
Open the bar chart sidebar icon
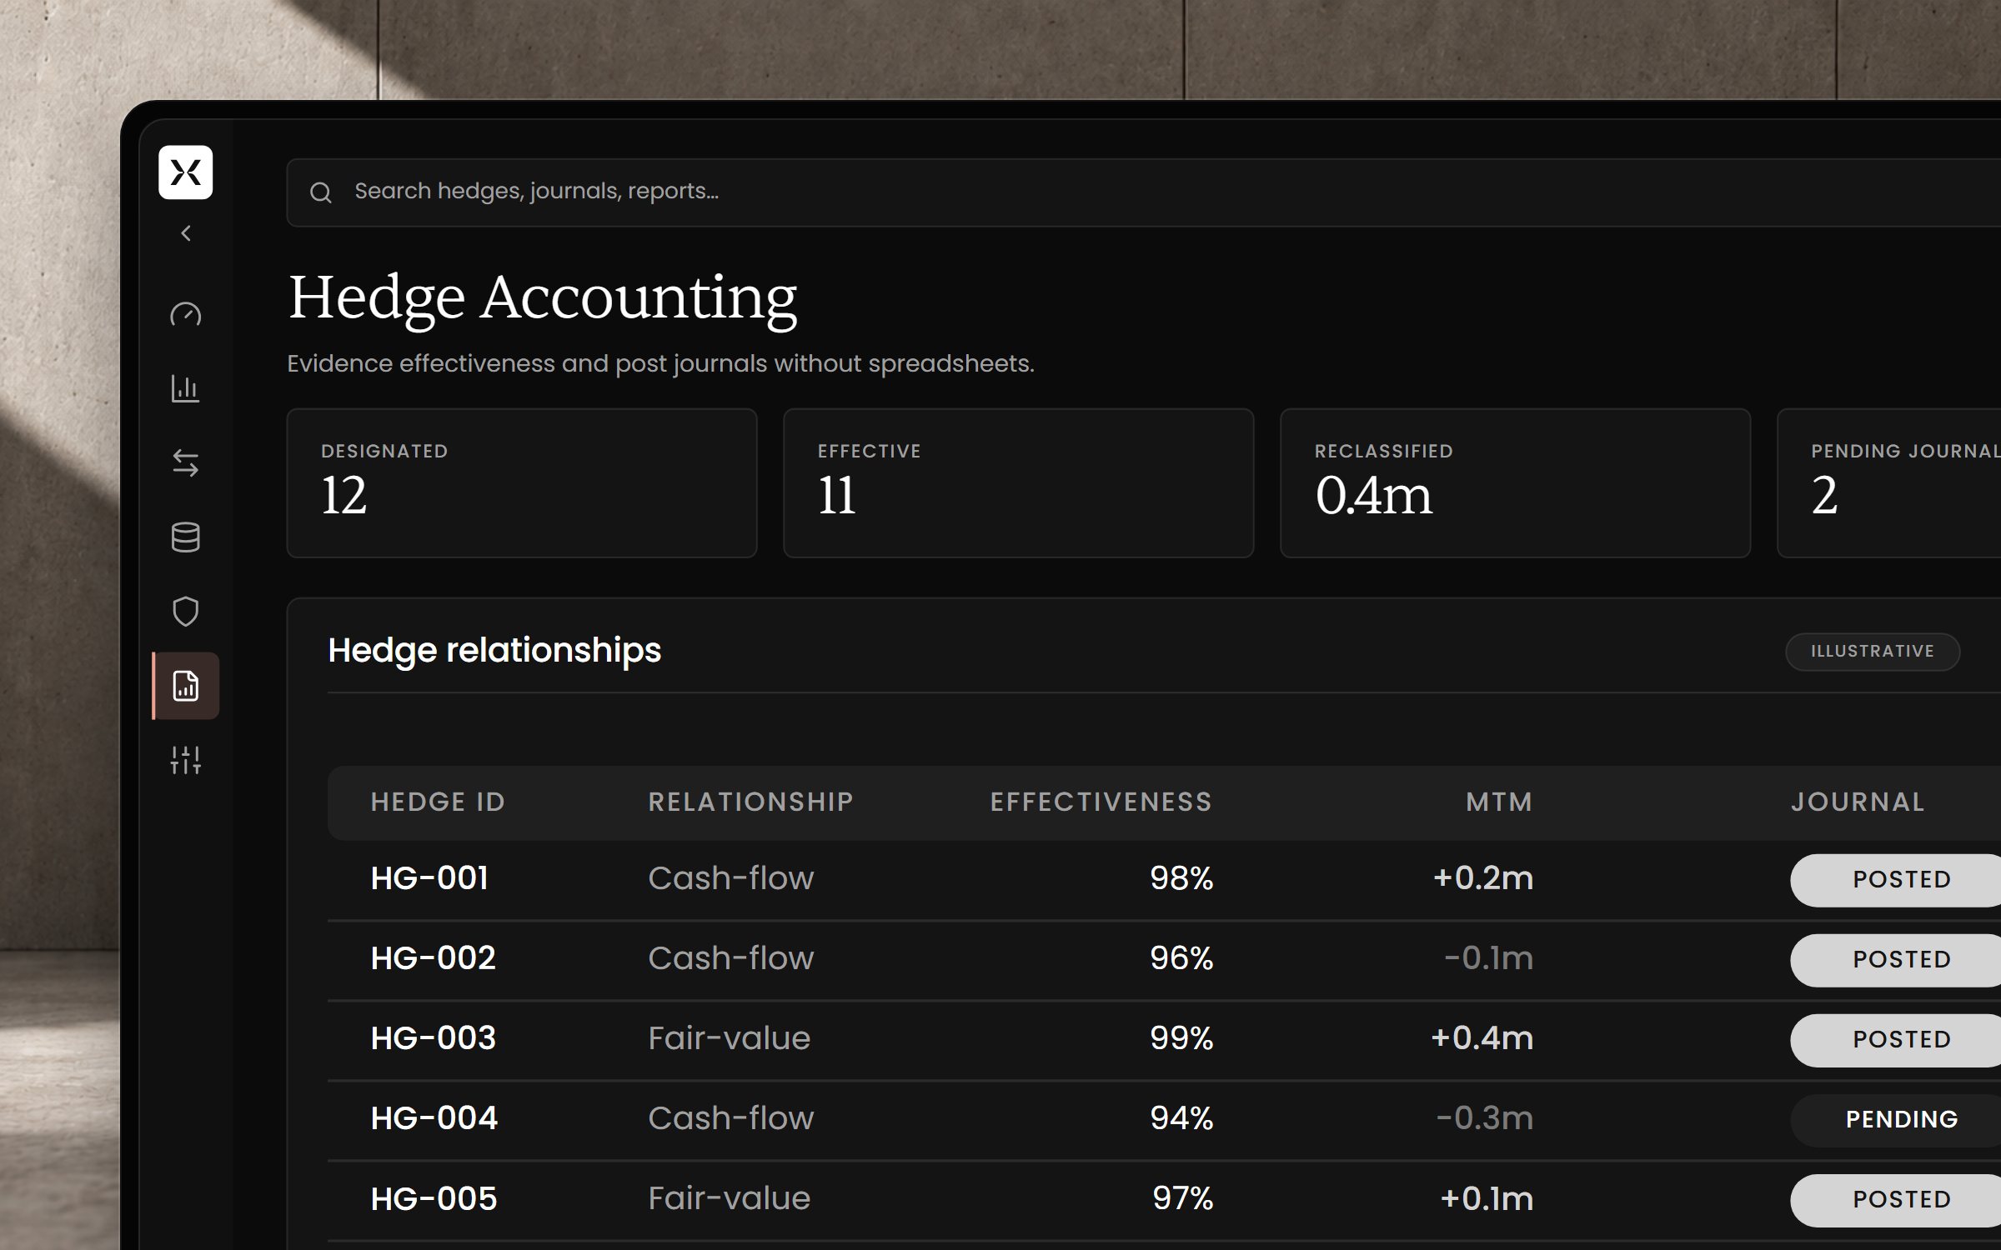tap(185, 388)
